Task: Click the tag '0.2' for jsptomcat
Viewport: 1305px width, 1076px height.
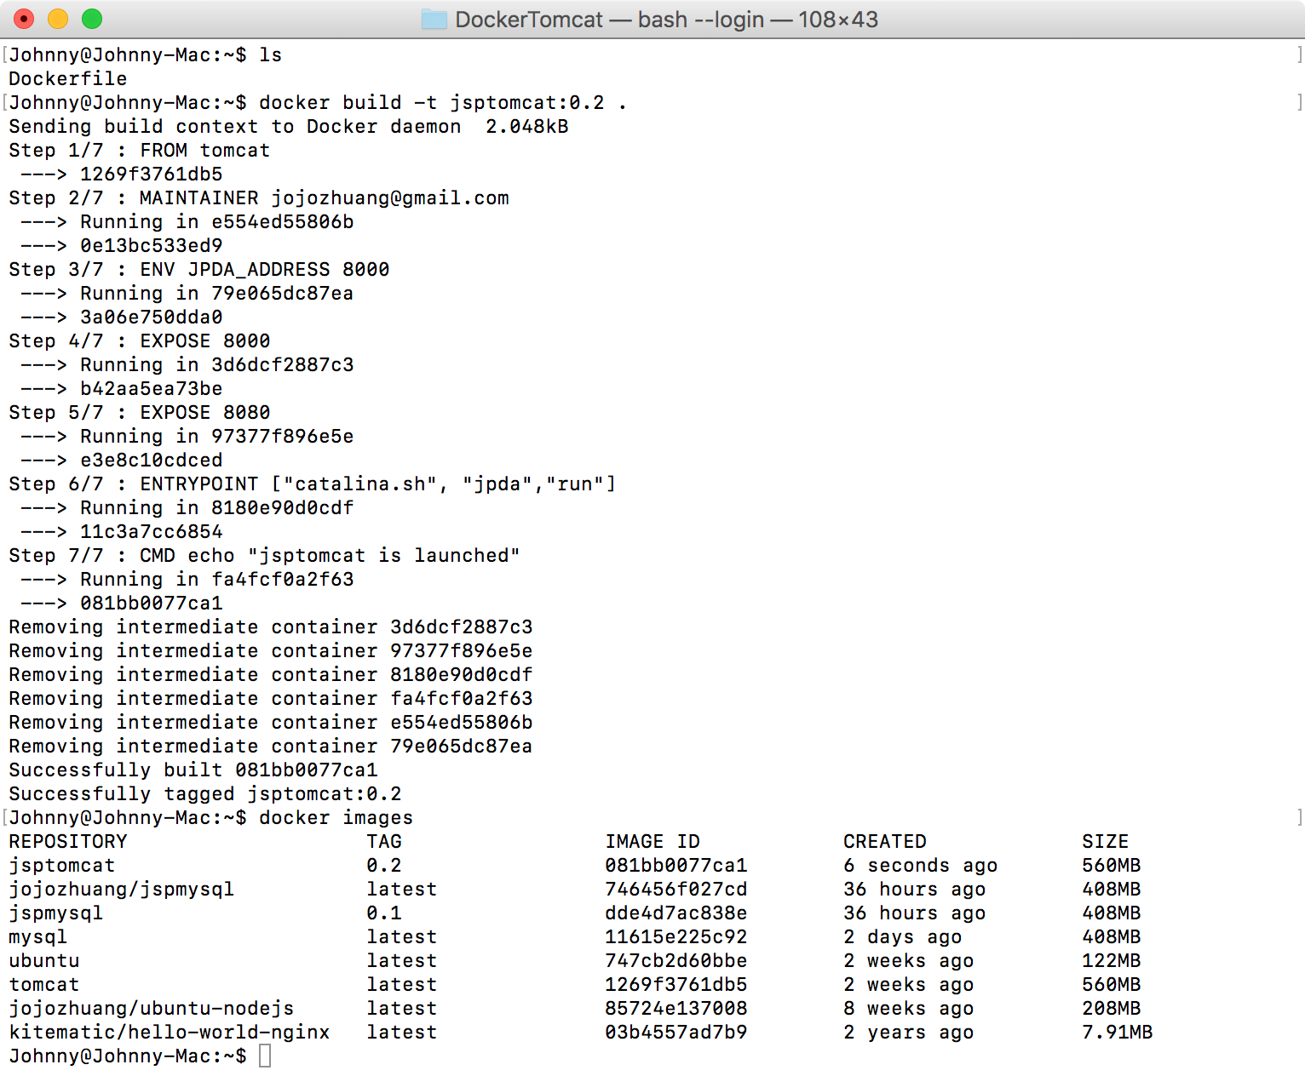Action: click(384, 865)
